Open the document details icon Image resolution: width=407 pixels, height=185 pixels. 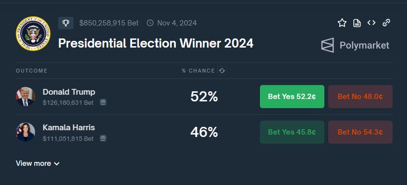point(357,23)
